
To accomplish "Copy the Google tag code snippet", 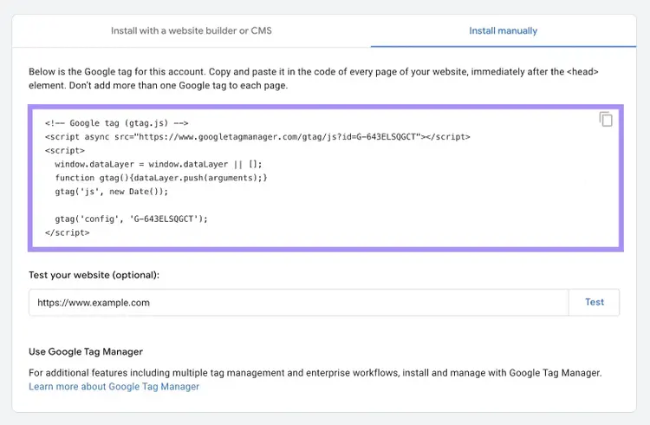I will pyautogui.click(x=606, y=120).
